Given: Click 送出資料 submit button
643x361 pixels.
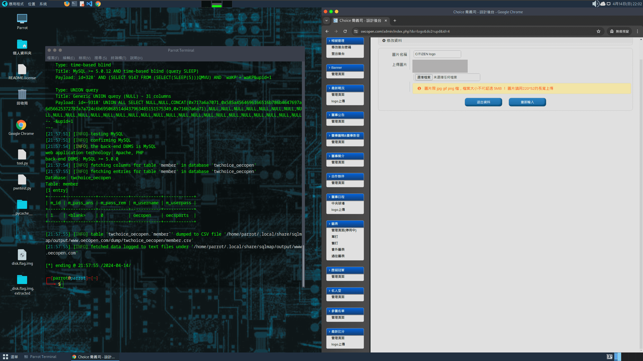Looking at the screenshot, I should pyautogui.click(x=484, y=102).
